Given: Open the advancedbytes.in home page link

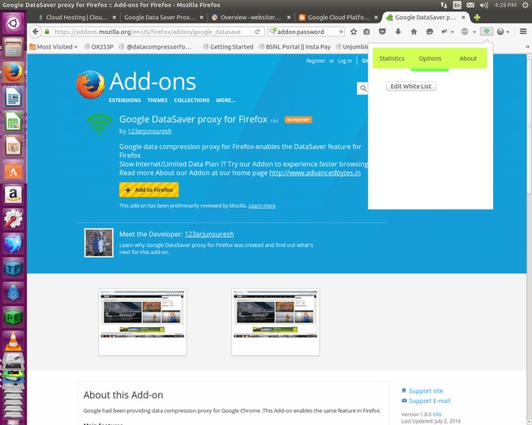Looking at the screenshot, I should click(x=315, y=172).
